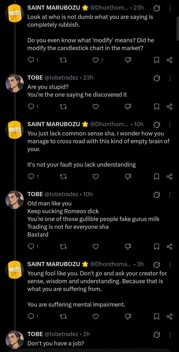This screenshot has height=352, width=179.
Task: View the MARUBOZU avatar on the 10h tweet
Action: coord(14,130)
